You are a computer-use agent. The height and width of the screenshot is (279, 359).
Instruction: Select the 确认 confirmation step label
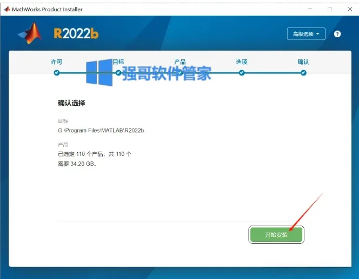click(x=303, y=62)
